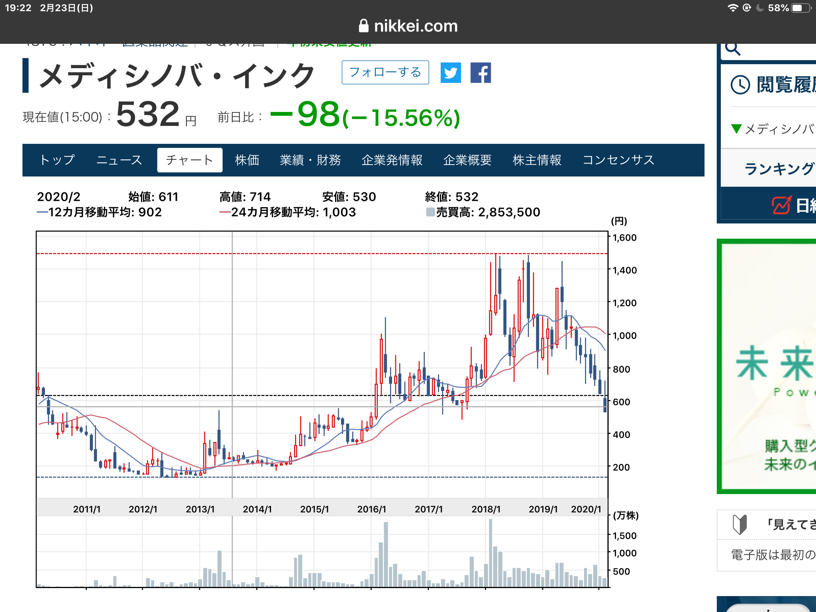Screen dimensions: 816x612
Task: Tap the lock icon in address bar
Action: click(x=363, y=26)
